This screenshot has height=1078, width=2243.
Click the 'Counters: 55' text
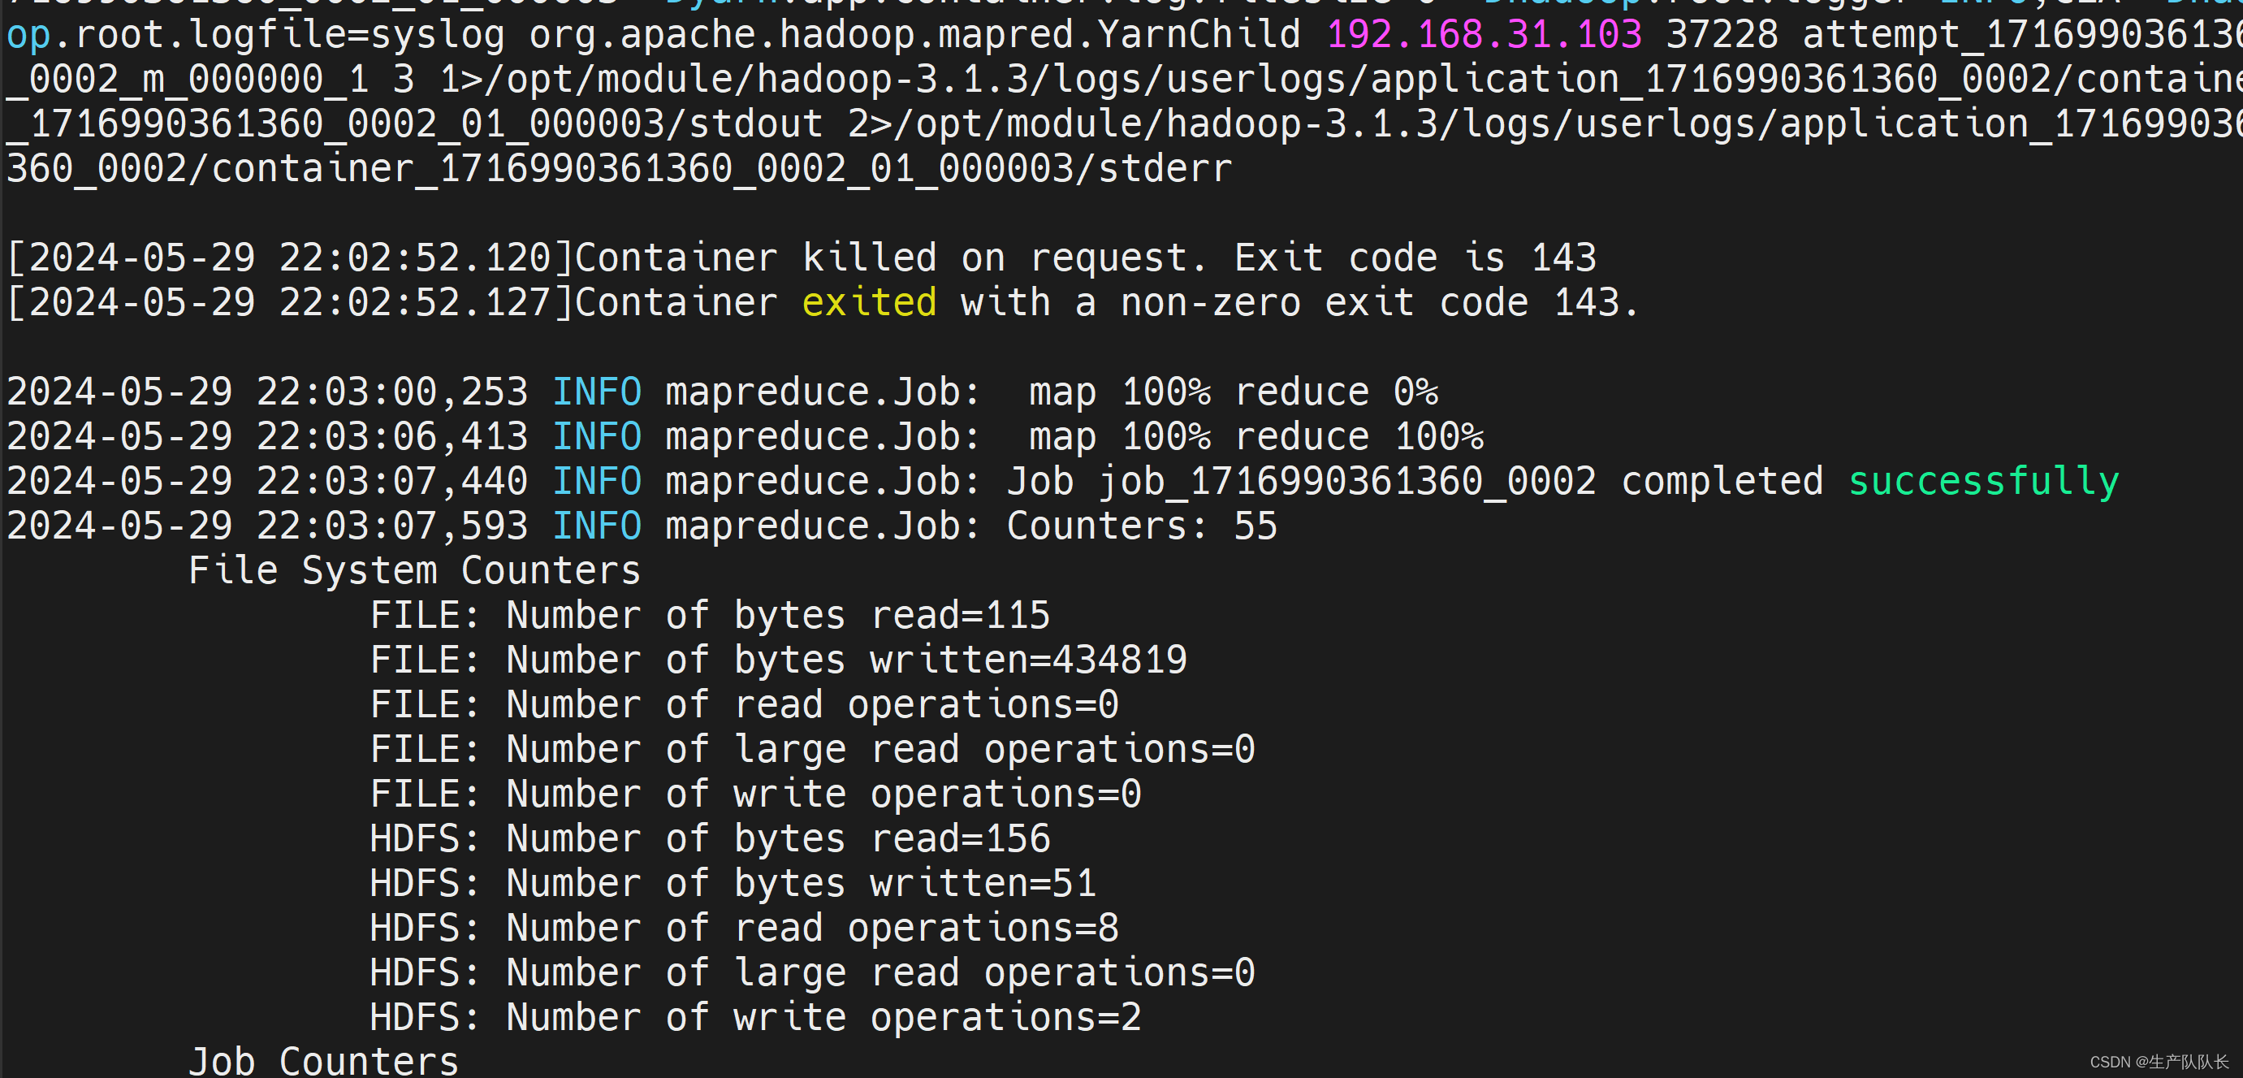(x=1143, y=526)
